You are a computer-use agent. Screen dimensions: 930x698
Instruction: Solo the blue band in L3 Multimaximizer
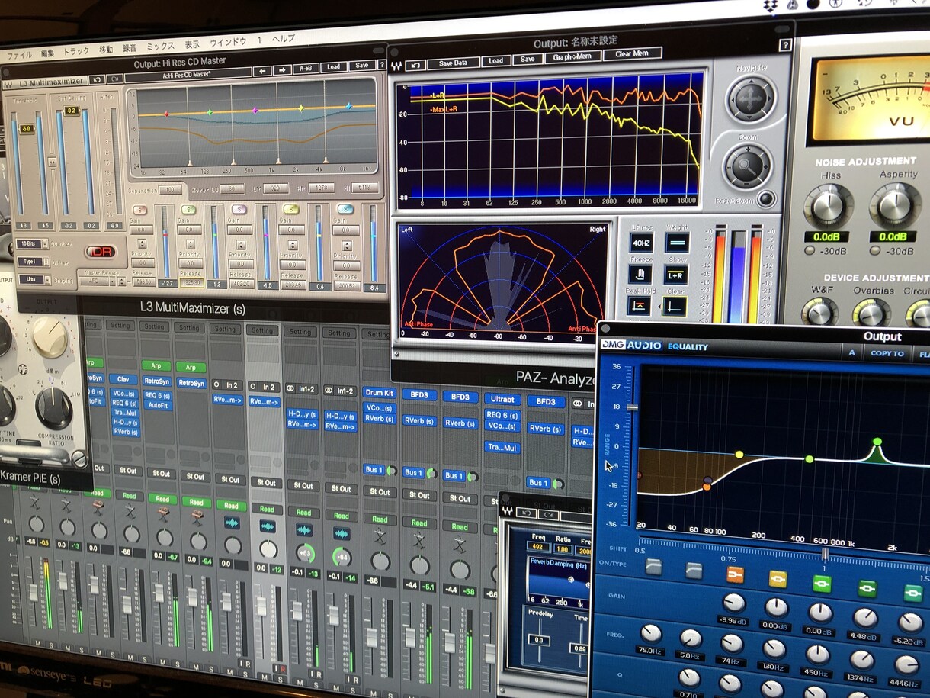pyautogui.click(x=345, y=208)
